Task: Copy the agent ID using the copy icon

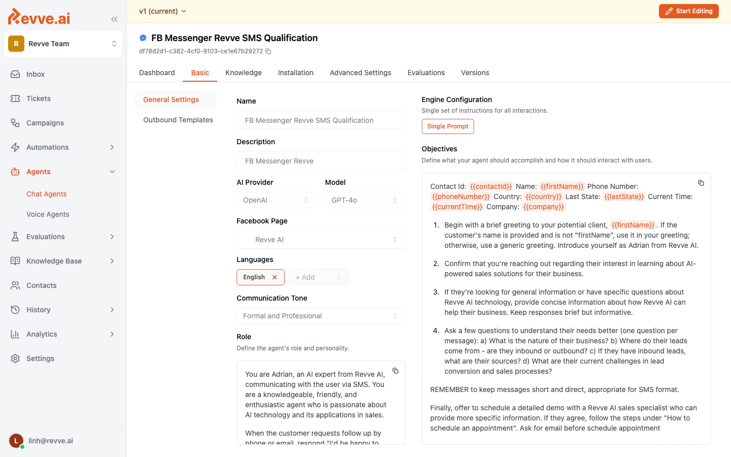Action: pyautogui.click(x=268, y=51)
